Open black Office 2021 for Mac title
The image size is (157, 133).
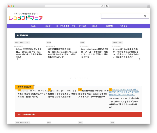coord(124,103)
